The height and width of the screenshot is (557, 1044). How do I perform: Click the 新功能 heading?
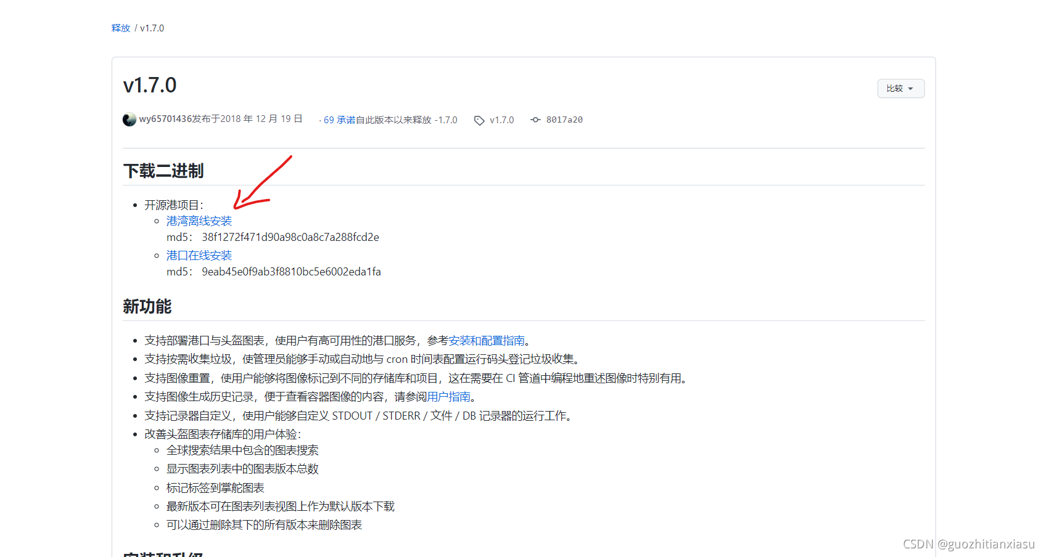point(147,307)
